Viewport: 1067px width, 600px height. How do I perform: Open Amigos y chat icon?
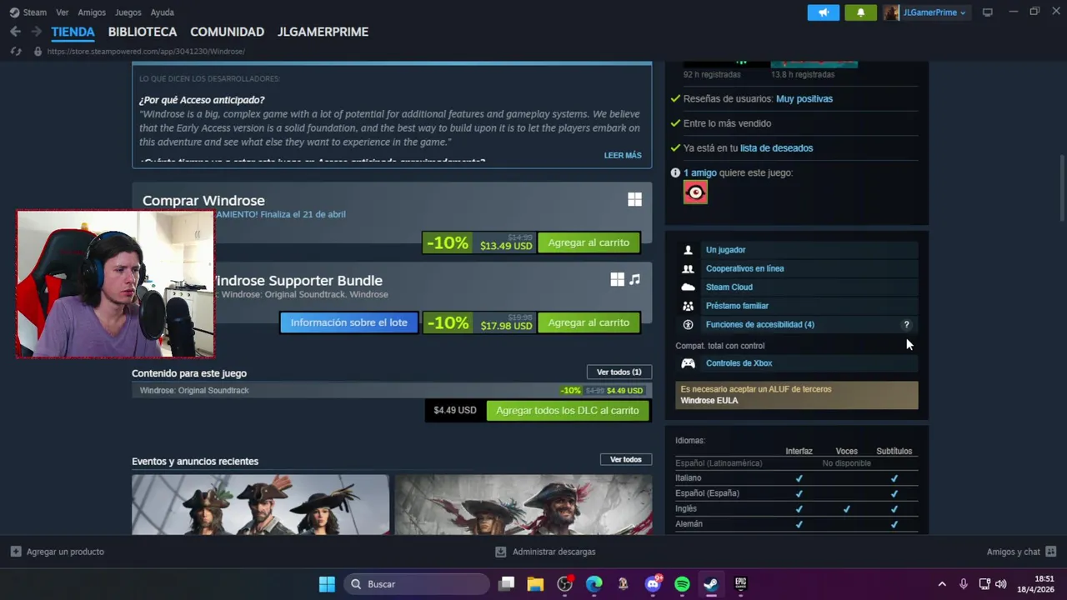(1050, 552)
